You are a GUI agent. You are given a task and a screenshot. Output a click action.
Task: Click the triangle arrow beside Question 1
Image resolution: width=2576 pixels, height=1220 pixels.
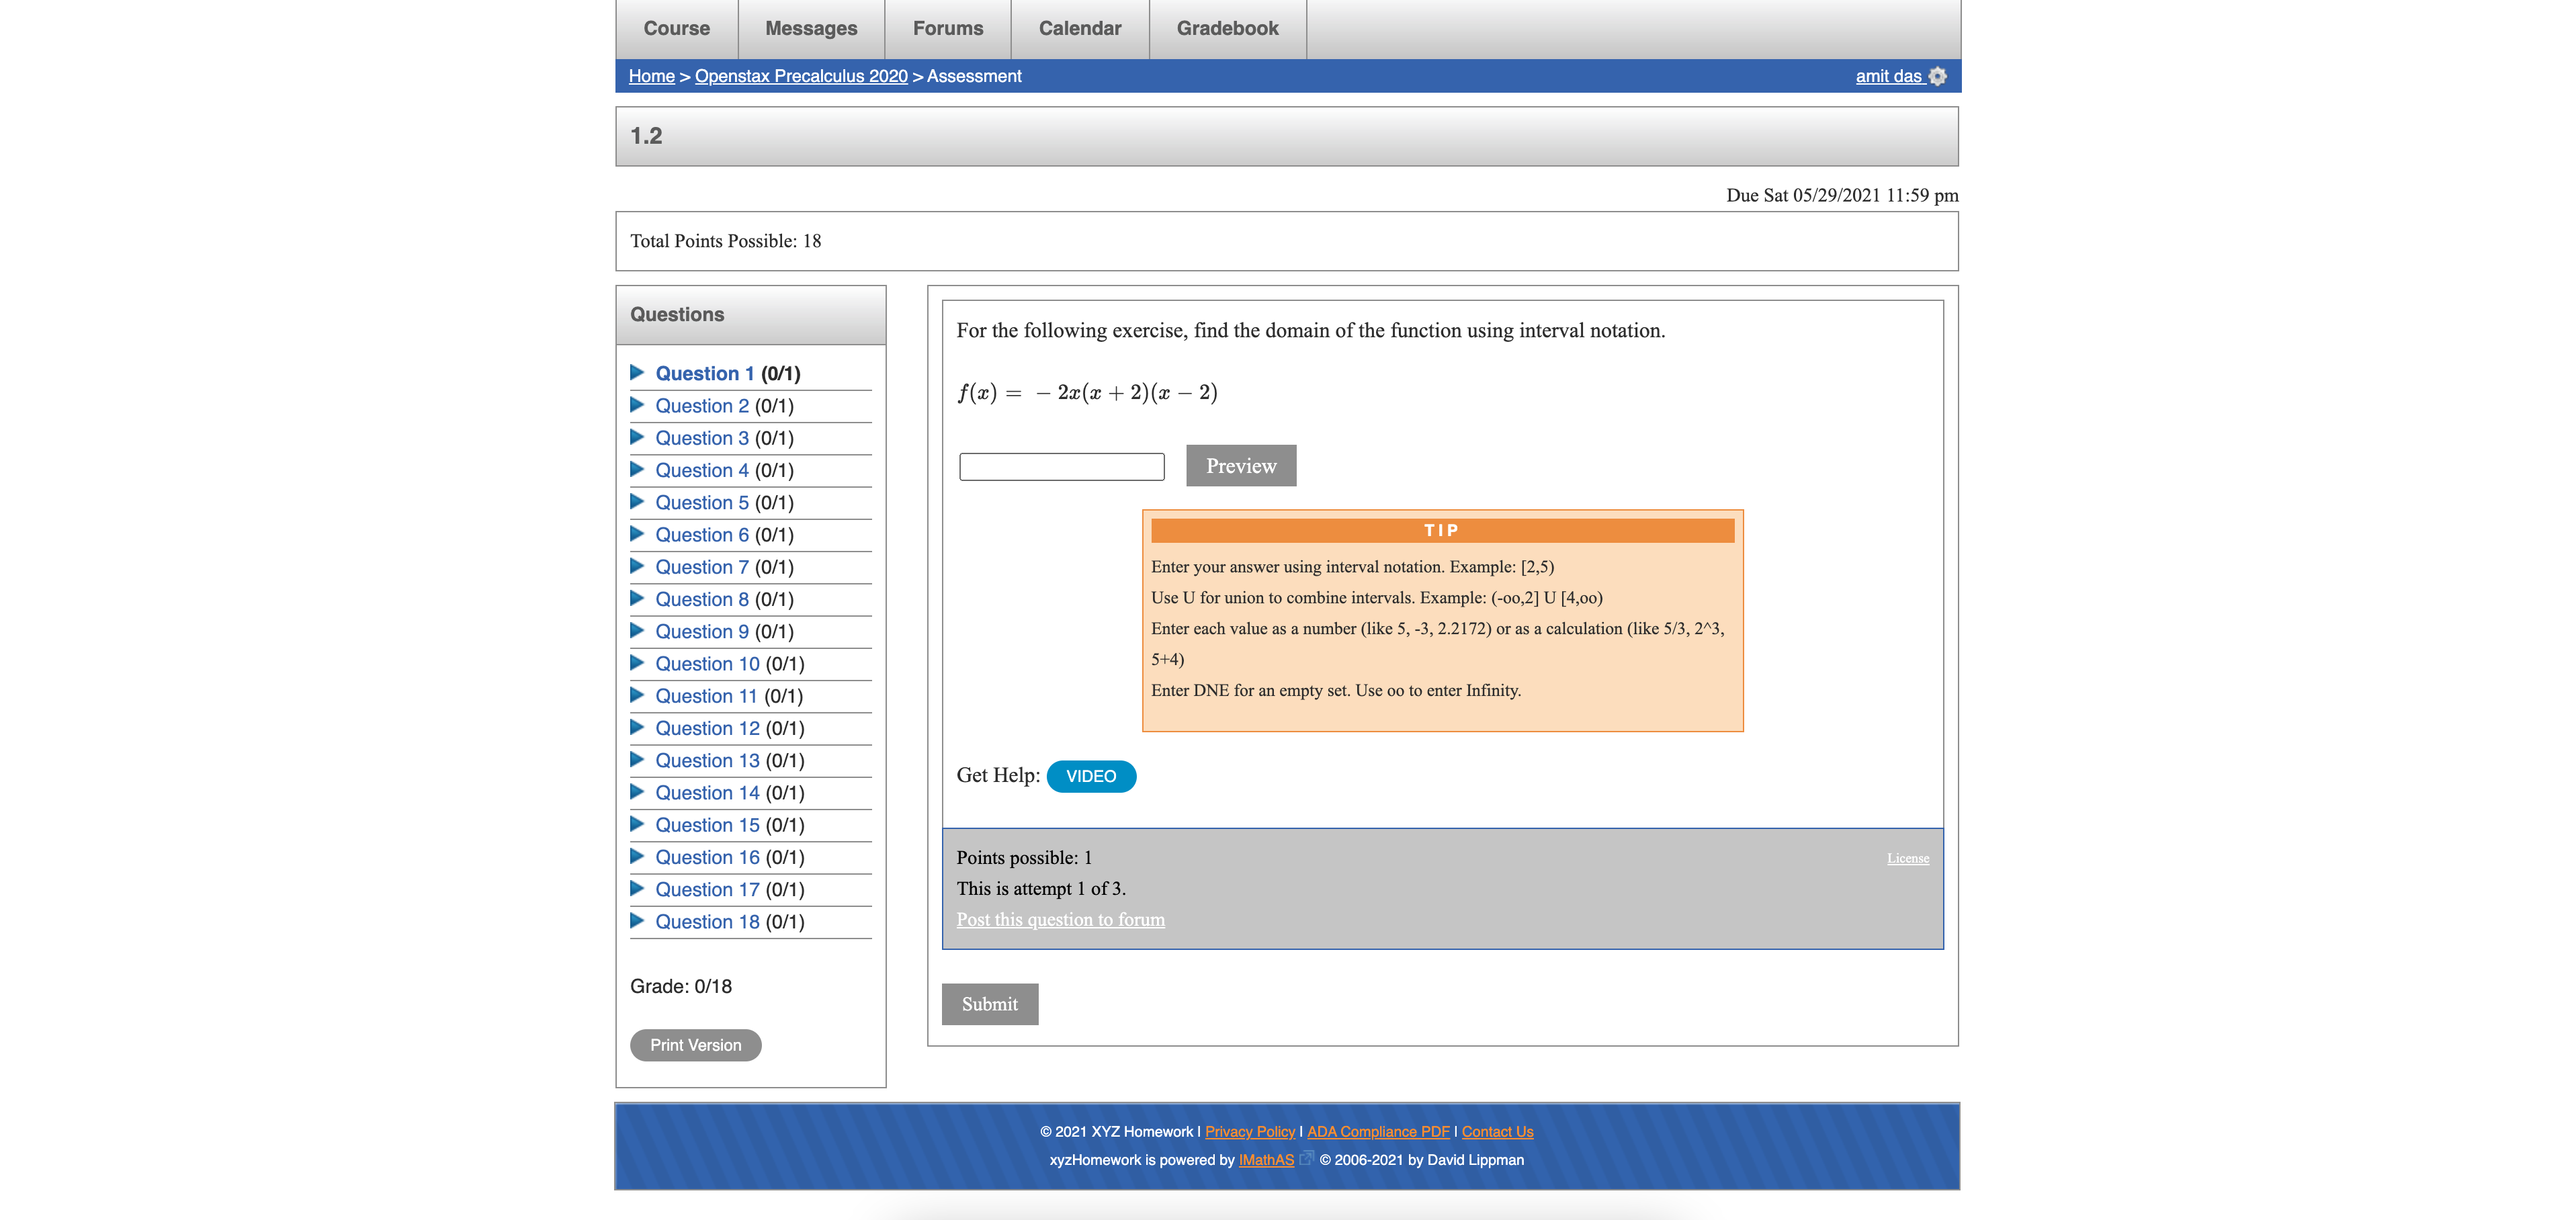click(x=637, y=373)
